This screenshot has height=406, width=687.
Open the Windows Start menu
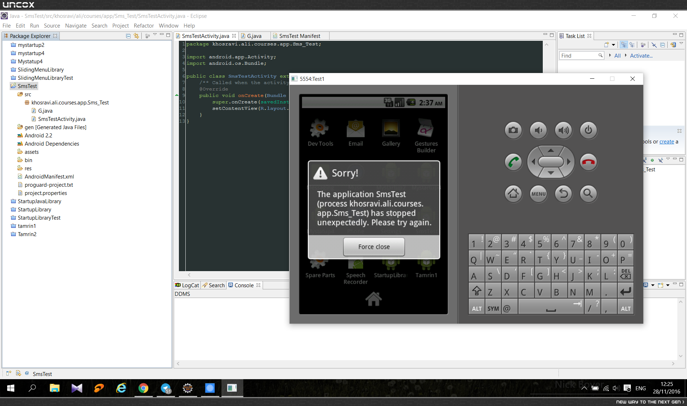tap(11, 388)
